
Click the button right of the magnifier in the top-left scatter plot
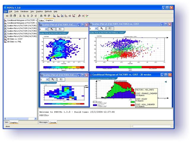pos(60,29)
